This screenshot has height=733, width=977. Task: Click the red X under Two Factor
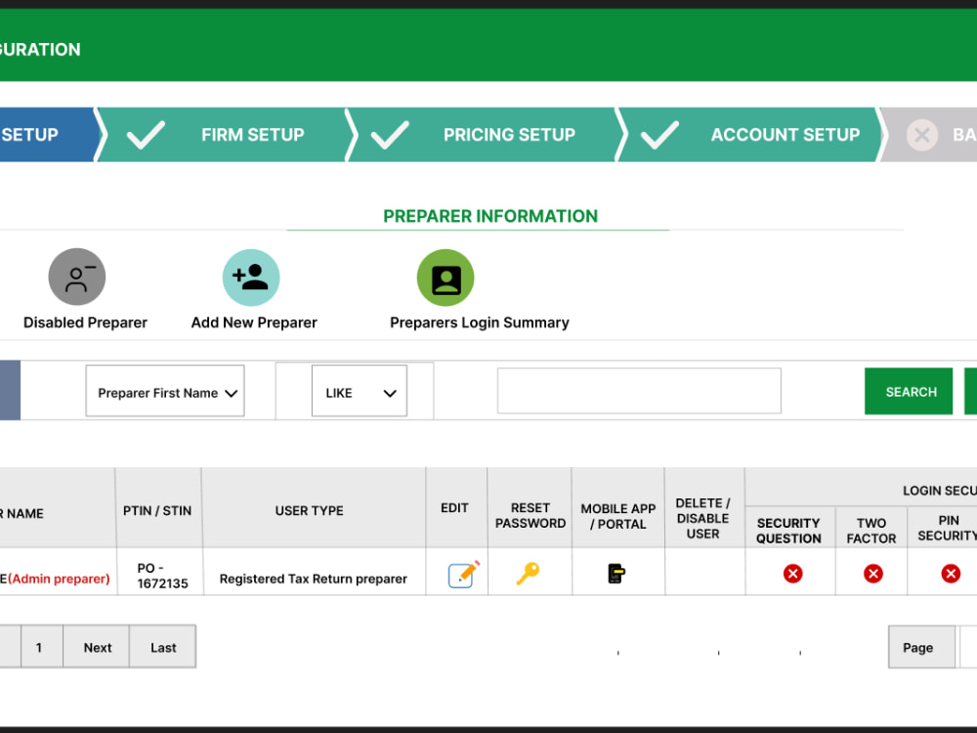(x=872, y=574)
